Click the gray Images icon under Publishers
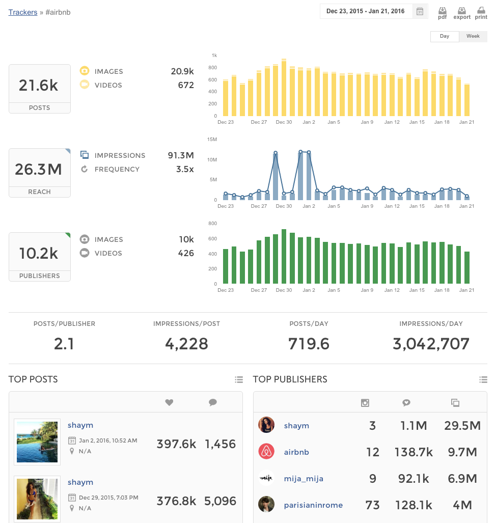 (x=85, y=239)
